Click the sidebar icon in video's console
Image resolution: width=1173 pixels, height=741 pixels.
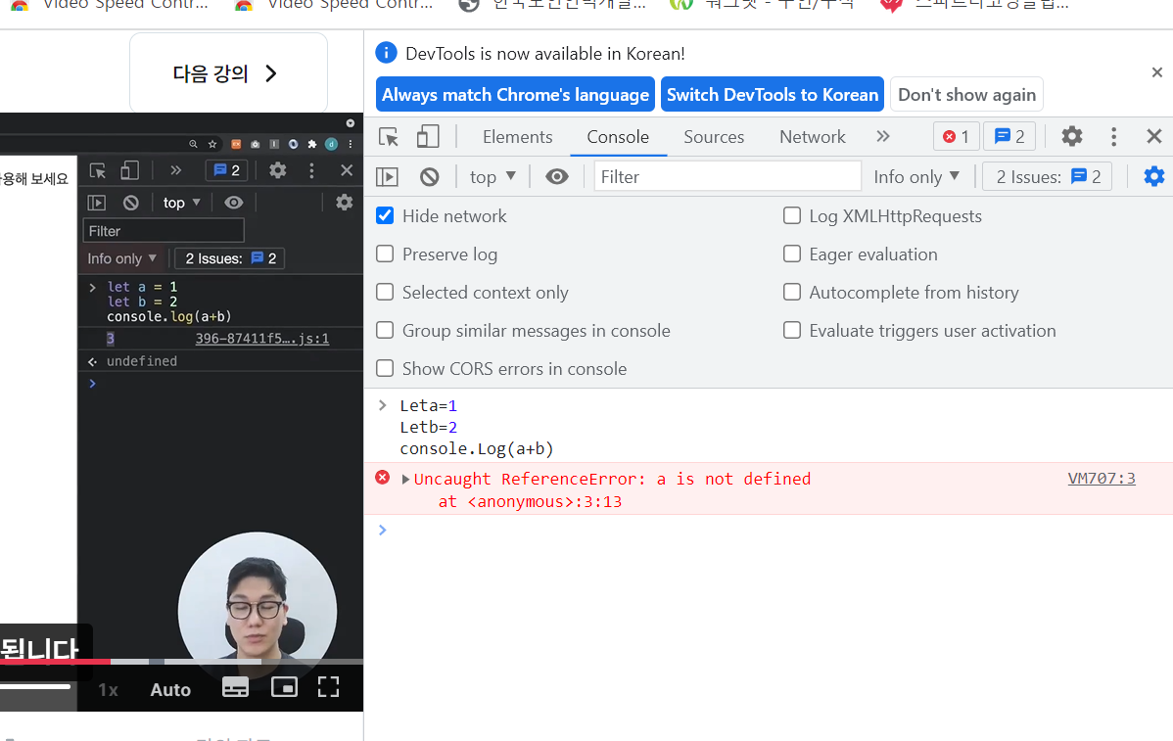pyautogui.click(x=97, y=203)
